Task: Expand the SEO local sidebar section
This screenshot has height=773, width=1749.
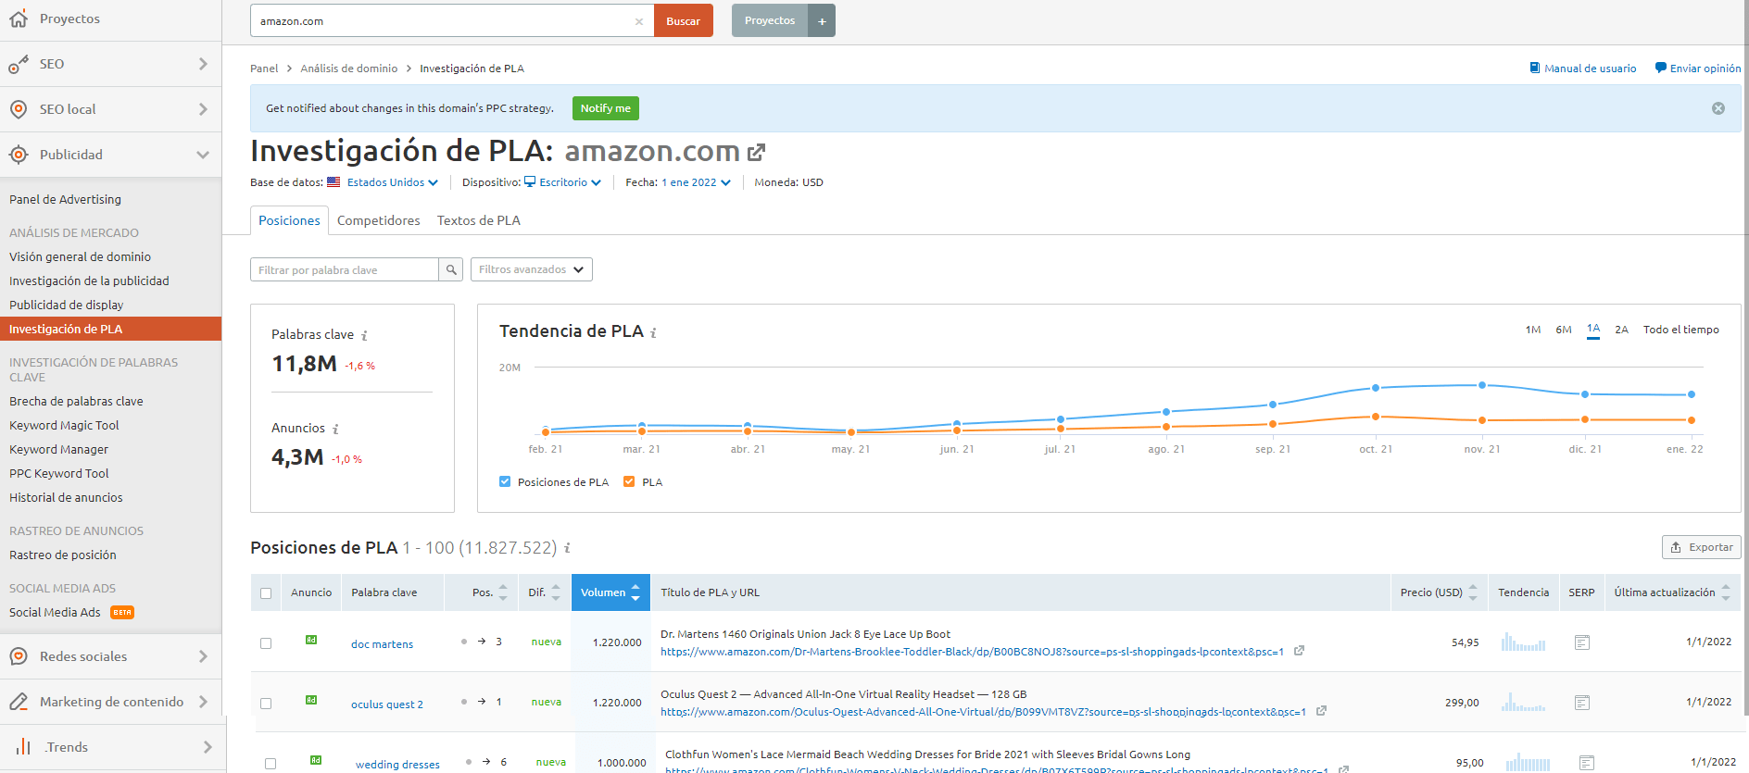Action: click(x=203, y=109)
